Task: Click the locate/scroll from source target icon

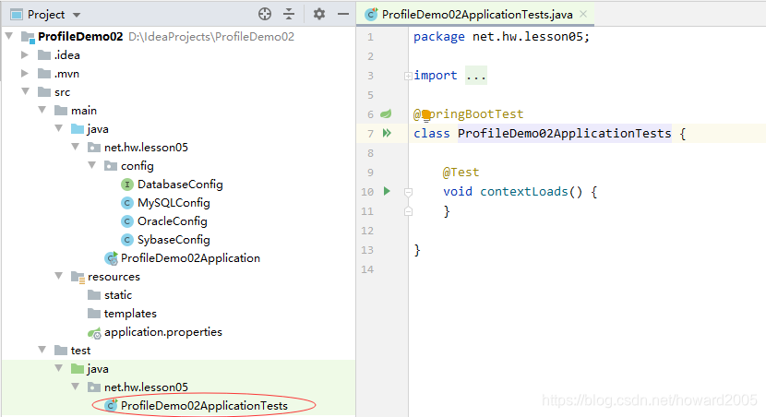Action: (265, 14)
